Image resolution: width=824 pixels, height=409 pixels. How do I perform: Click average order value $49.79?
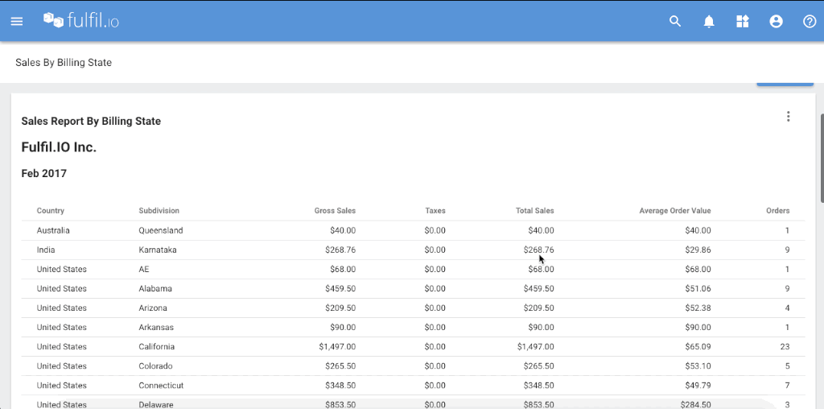click(x=698, y=386)
